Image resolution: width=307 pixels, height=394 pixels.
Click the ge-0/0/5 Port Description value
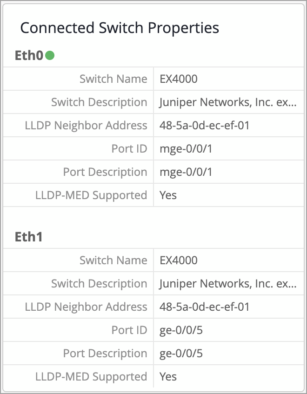coord(181,354)
